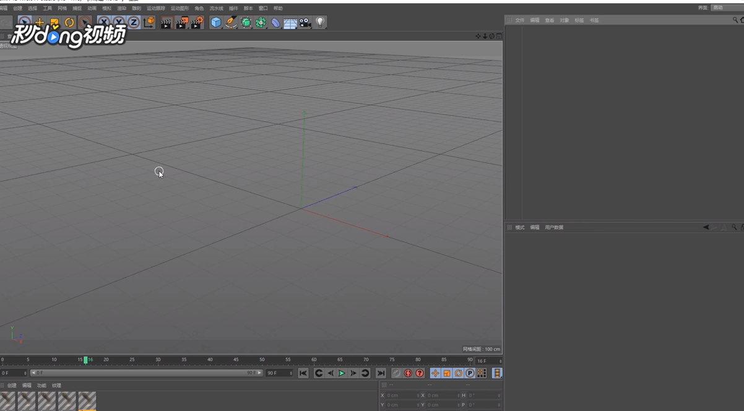Open the 界面 layout dropdown
This screenshot has width=744, height=411.
726,7
